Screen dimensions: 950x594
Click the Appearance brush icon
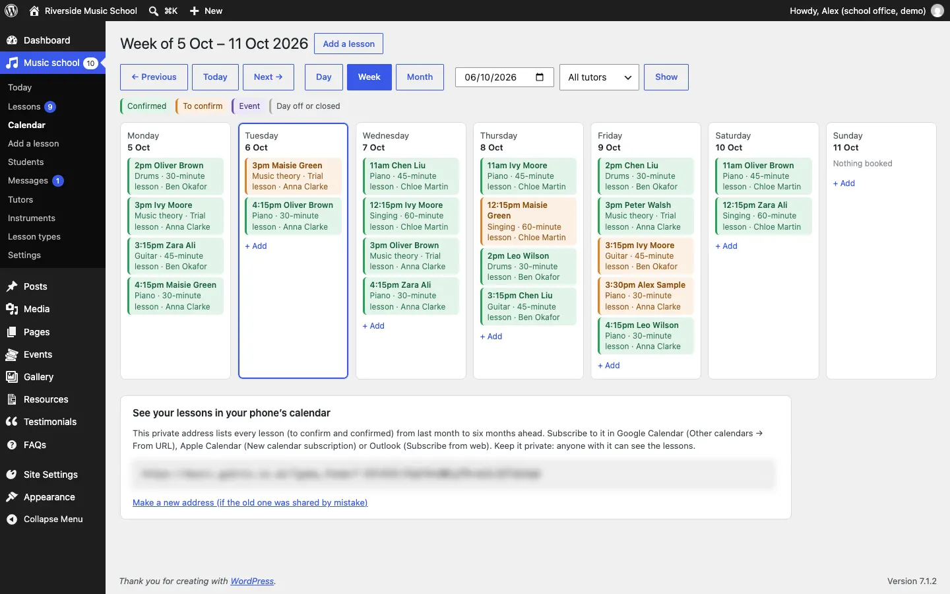click(12, 497)
